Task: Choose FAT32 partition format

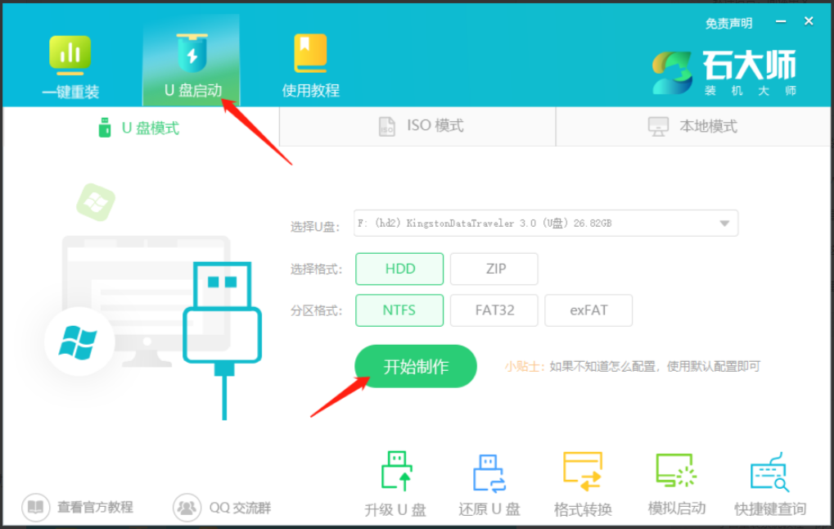Action: point(494,310)
